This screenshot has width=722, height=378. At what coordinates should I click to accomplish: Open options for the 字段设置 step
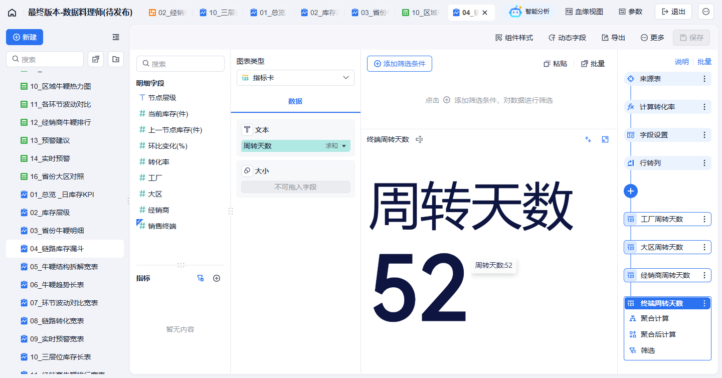click(x=704, y=135)
